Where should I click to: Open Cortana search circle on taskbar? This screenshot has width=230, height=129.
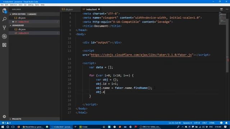[8, 127]
